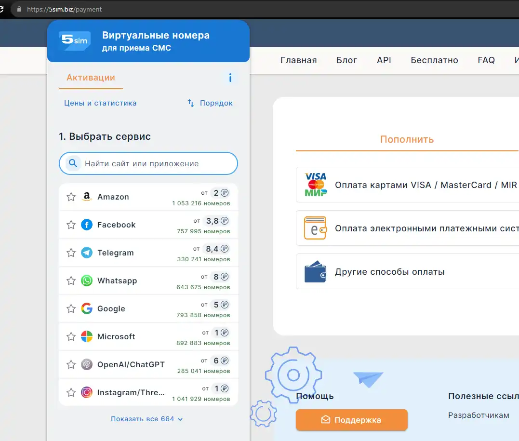Image resolution: width=519 pixels, height=441 pixels.
Task: Click the Facebook logo icon
Action: [x=87, y=225]
